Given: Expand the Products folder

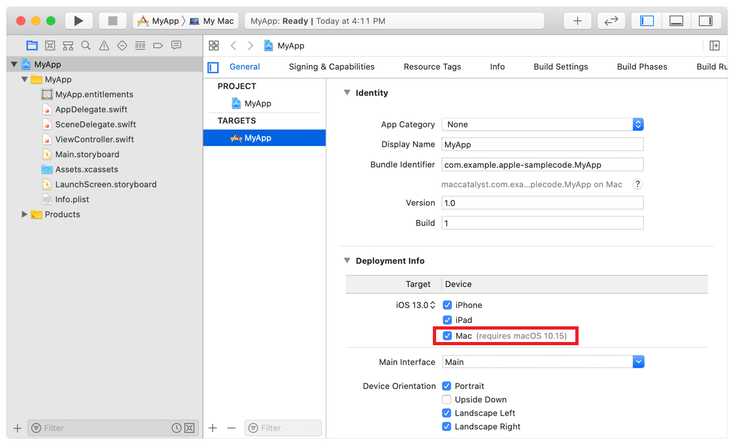Looking at the screenshot, I should tap(24, 215).
